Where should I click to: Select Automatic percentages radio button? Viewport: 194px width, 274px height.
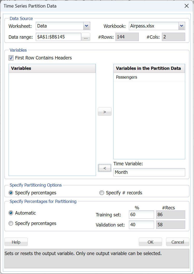coord(11,213)
